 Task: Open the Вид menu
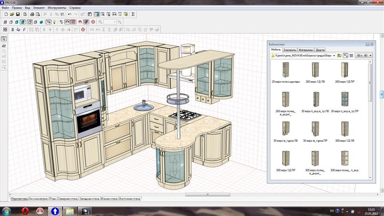[27, 8]
